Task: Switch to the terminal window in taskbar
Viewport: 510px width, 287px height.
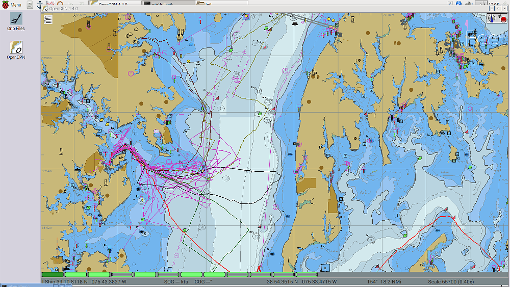Action: point(166,3)
